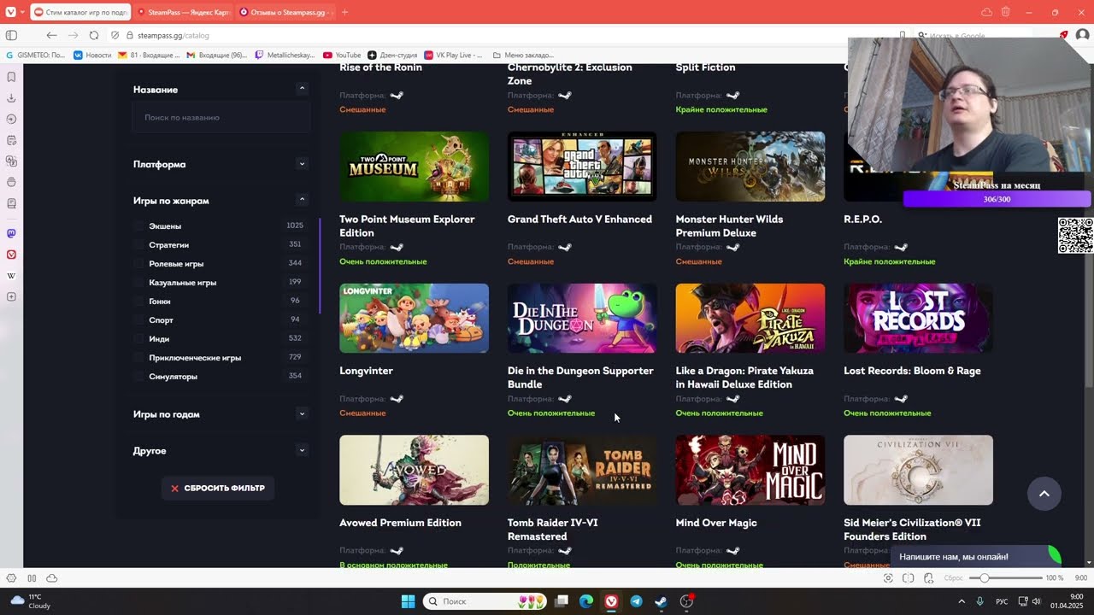Reload the current page
Image resolution: width=1094 pixels, height=615 pixels.
pos(93,35)
